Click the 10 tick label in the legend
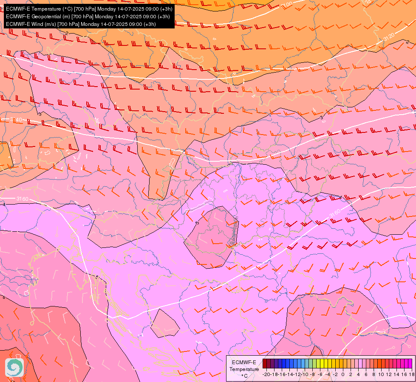416x382 pixels. (x=381, y=375)
